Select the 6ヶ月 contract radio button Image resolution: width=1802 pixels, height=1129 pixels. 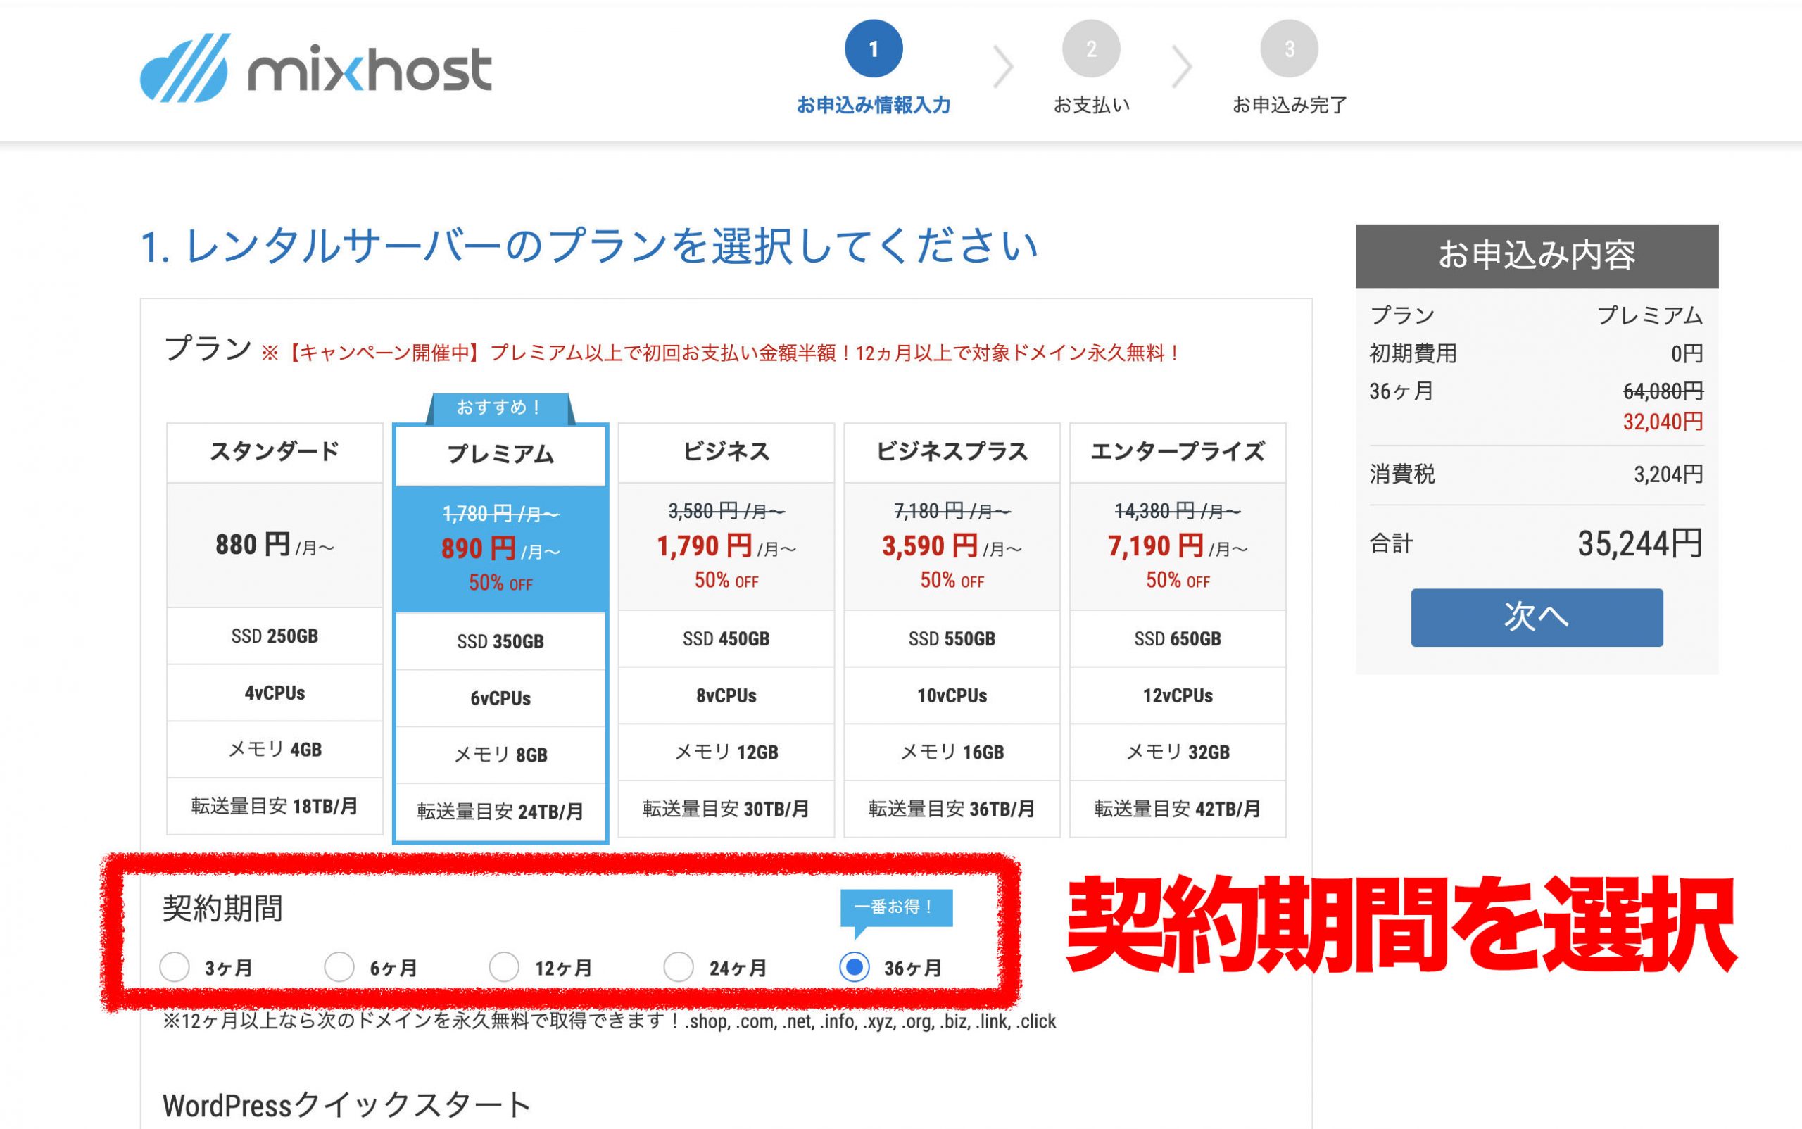339,967
